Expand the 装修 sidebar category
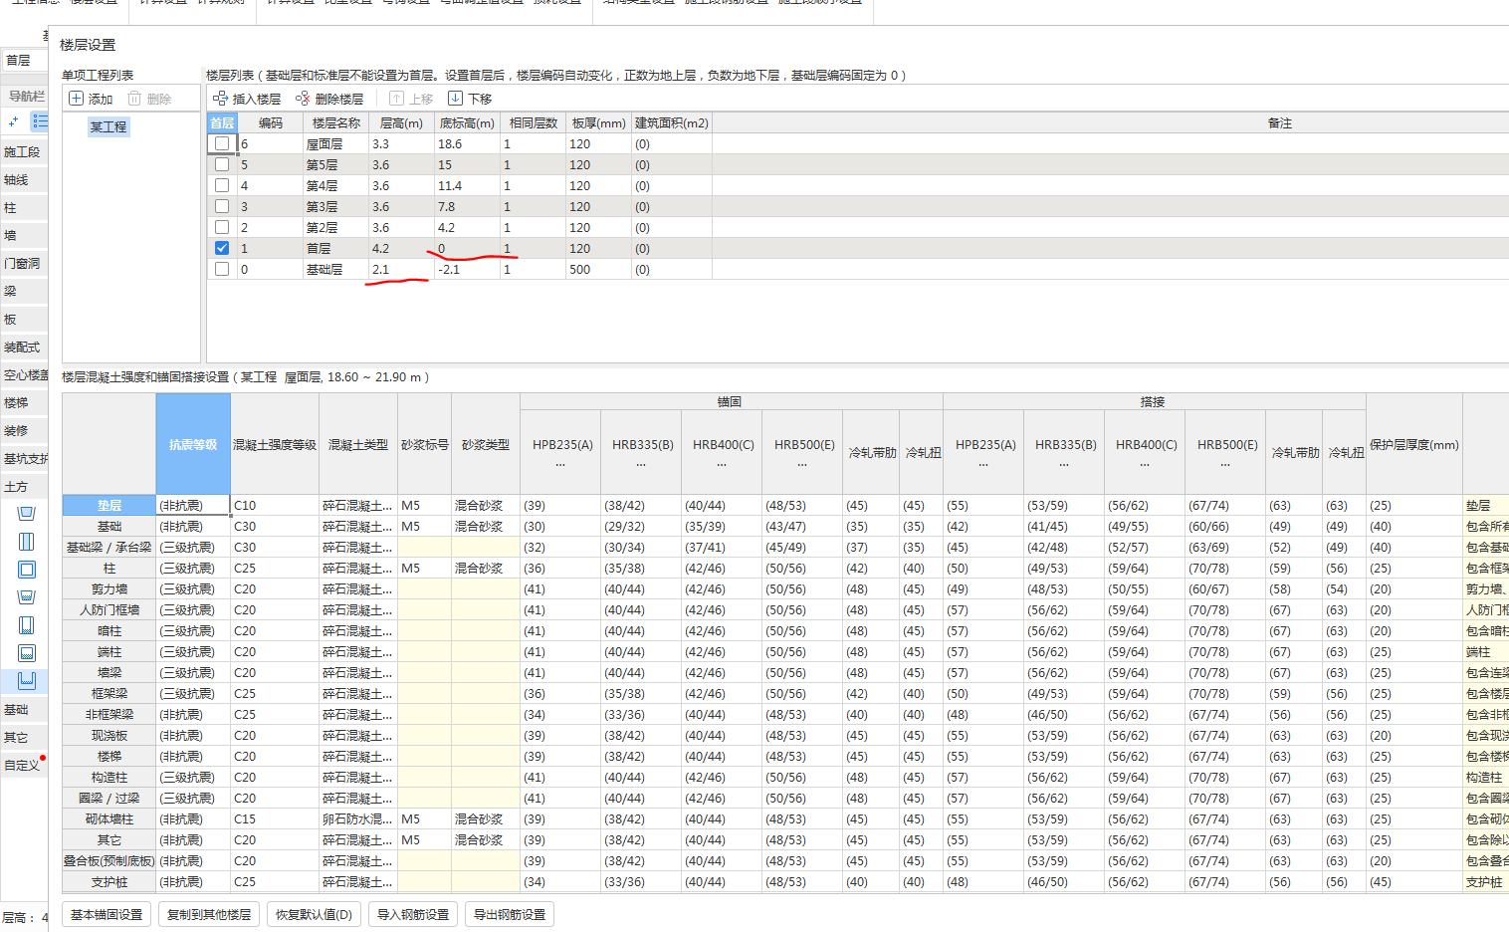The height and width of the screenshot is (932, 1509). 24,431
